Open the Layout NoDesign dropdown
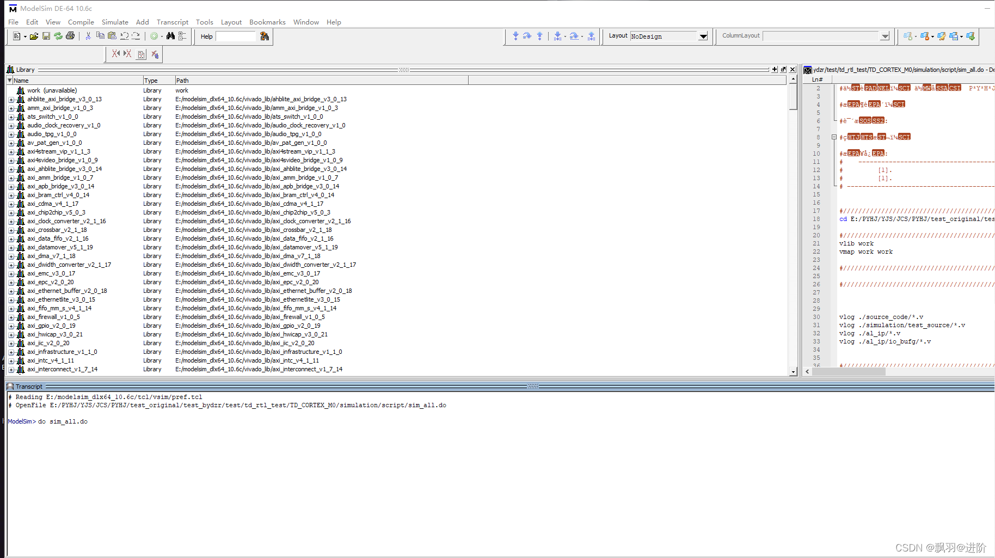The height and width of the screenshot is (558, 995). click(x=703, y=36)
